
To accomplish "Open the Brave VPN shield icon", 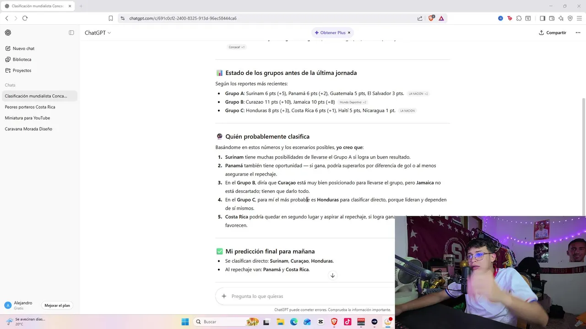I will [x=570, y=18].
